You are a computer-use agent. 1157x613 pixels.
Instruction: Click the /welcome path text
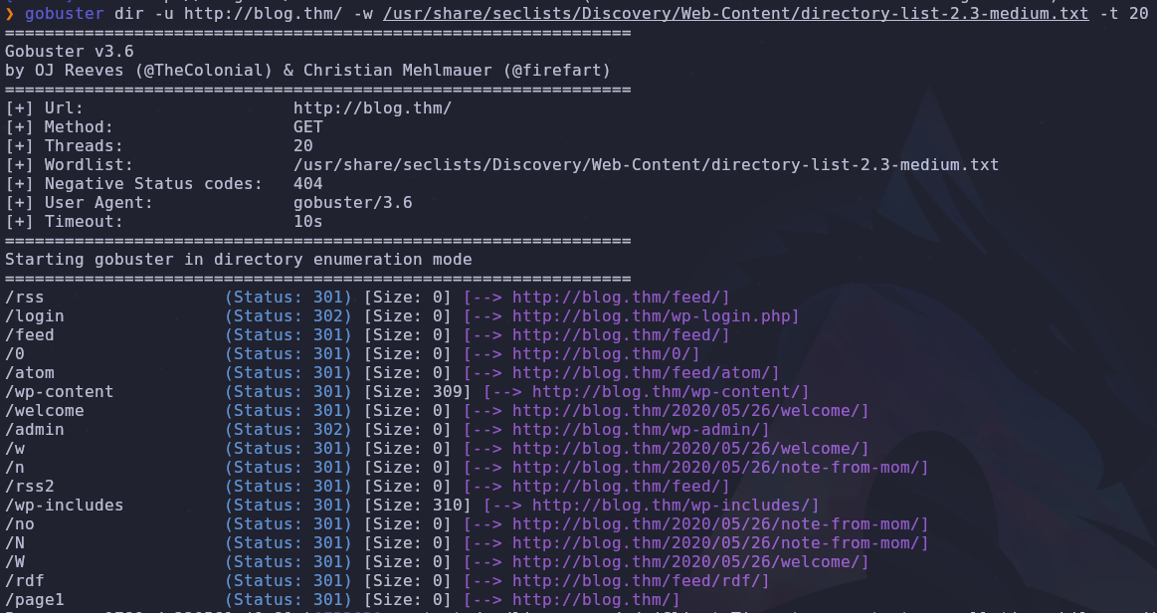click(x=45, y=410)
